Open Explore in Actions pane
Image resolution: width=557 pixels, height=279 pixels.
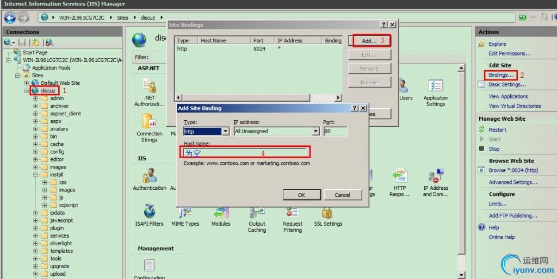[x=497, y=44]
